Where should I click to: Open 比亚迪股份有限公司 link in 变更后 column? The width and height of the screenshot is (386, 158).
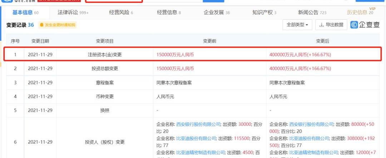[309, 139]
